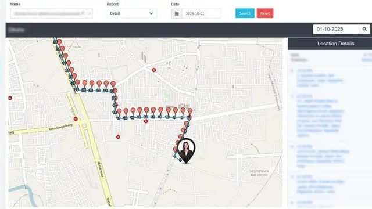This screenshot has height=209, width=372.
Task: Click the red circle marker at the map's left edge
Action: click(x=10, y=98)
